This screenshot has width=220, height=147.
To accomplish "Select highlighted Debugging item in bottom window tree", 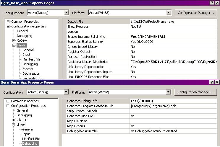I will (30, 143).
